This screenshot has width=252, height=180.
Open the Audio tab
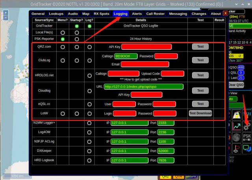tap(73, 14)
